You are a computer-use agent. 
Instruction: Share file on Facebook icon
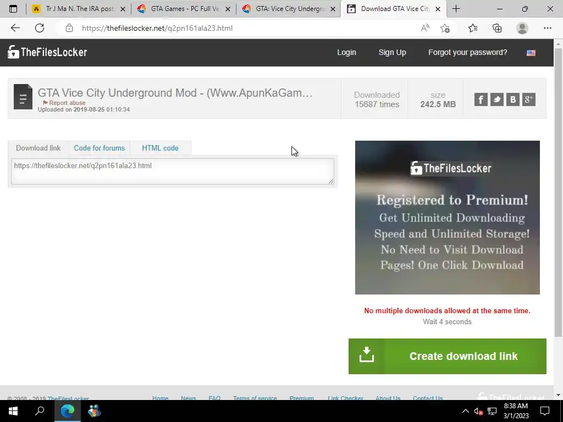(481, 99)
